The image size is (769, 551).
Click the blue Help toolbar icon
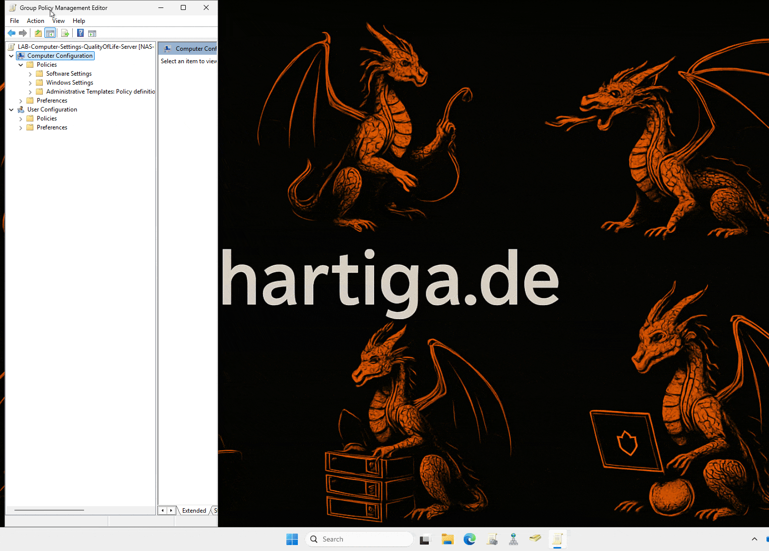click(80, 33)
